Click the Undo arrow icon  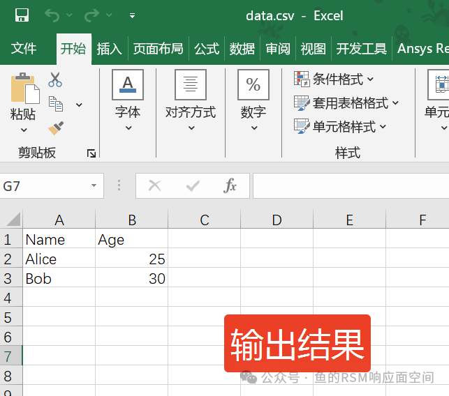point(52,15)
